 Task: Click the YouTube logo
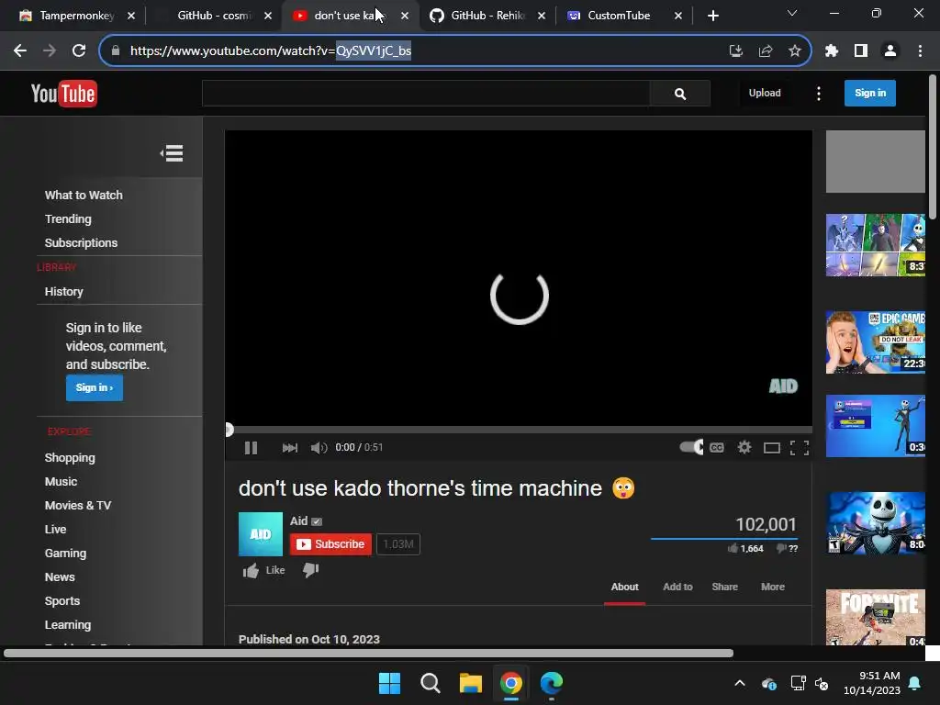(64, 94)
